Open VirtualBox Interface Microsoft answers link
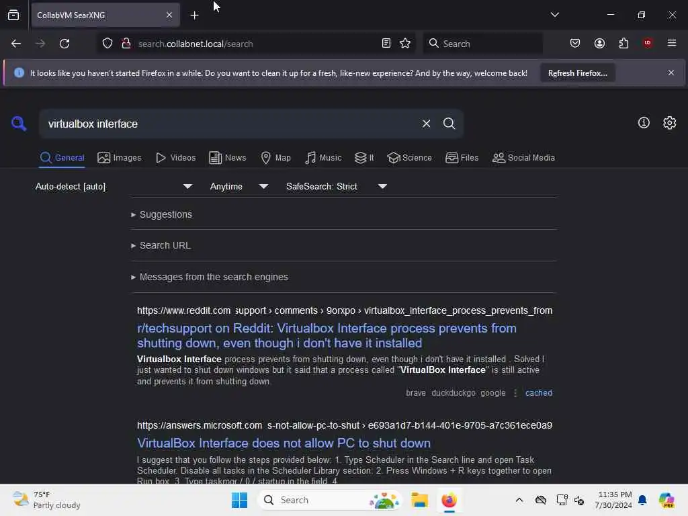The width and height of the screenshot is (688, 516). tap(284, 443)
